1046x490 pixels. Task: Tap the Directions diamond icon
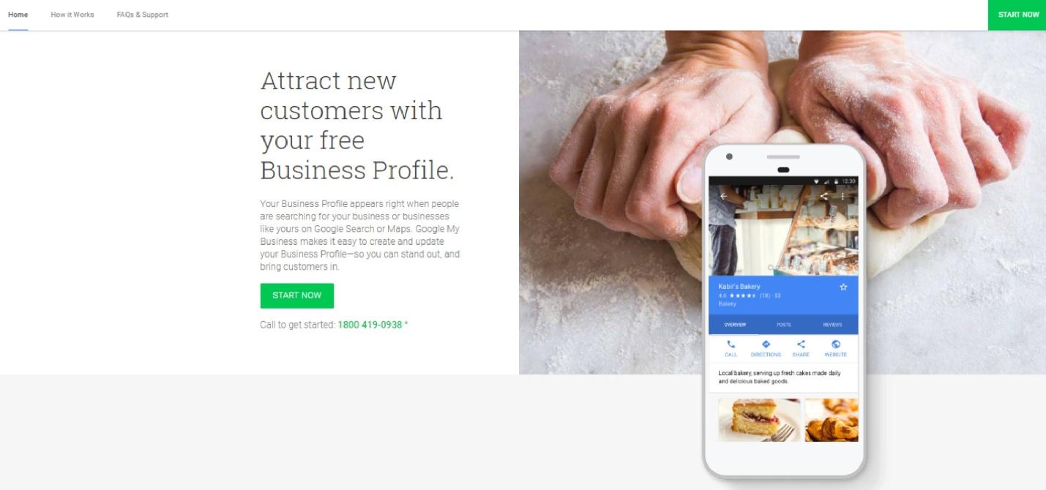766,344
